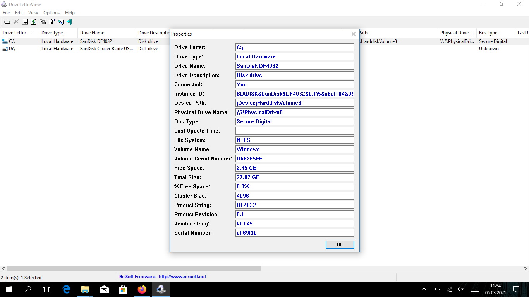Click the Instance ID field
529x297 pixels.
click(295, 94)
